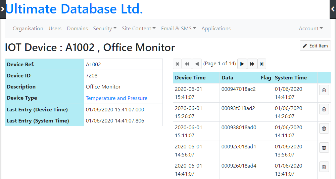Open the Site Content dropdown
This screenshot has height=179, width=336.
139,28
